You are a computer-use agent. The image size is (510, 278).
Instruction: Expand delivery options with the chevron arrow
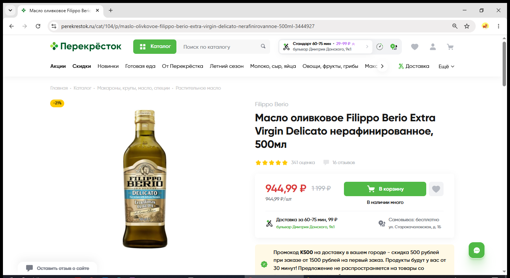pyautogui.click(x=367, y=46)
